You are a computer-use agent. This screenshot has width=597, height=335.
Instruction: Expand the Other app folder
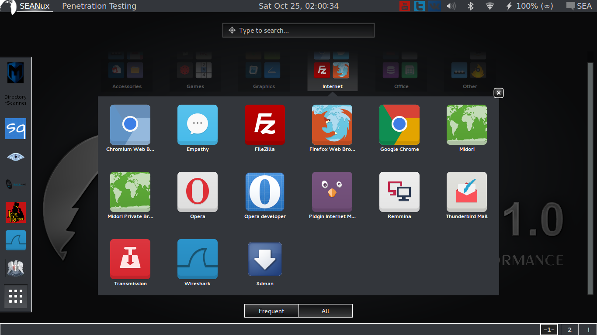pyautogui.click(x=470, y=72)
